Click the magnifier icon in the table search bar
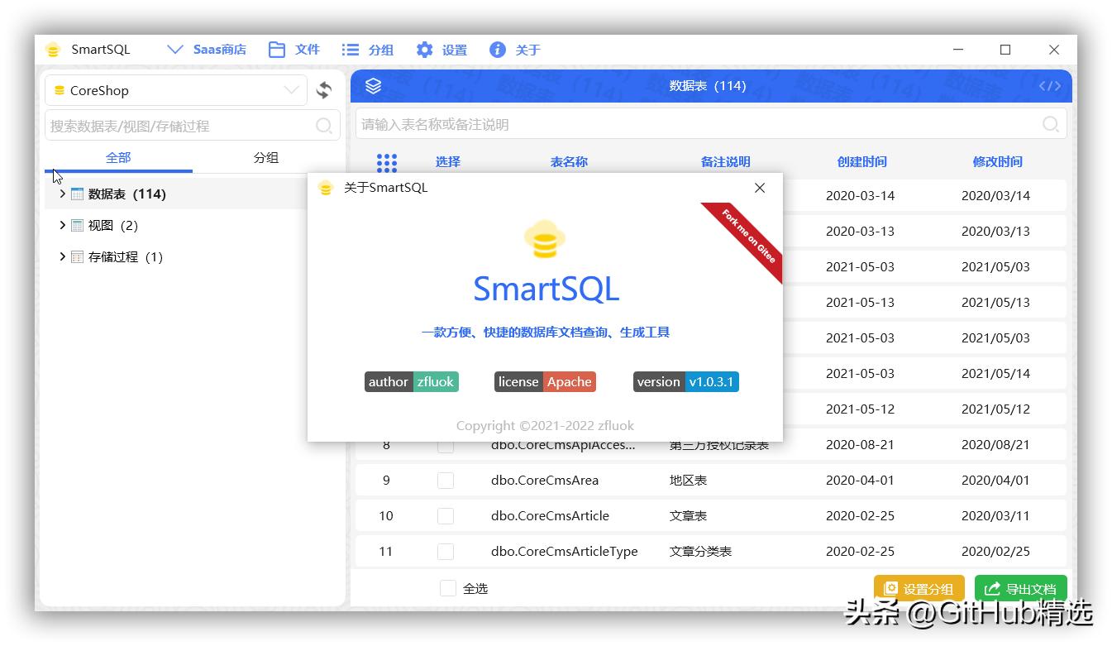This screenshot has width=1112, height=646. (1051, 124)
